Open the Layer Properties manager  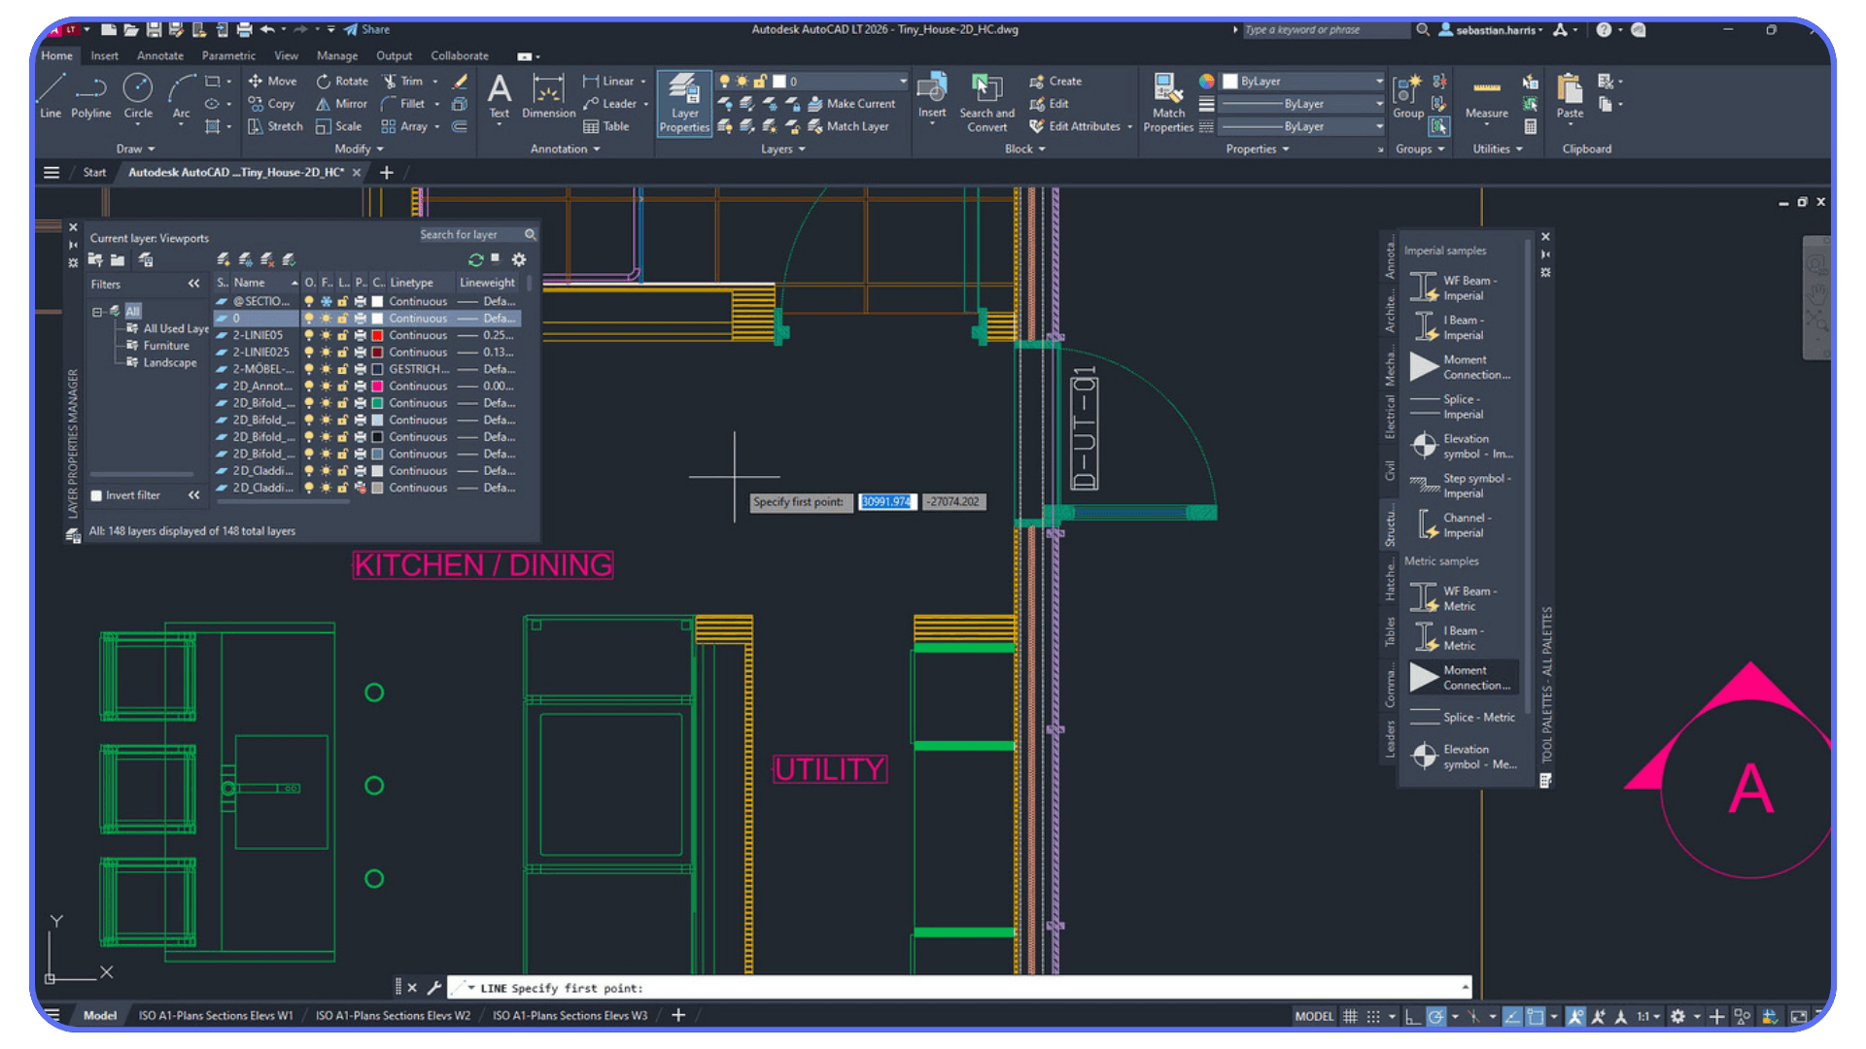[x=684, y=102]
